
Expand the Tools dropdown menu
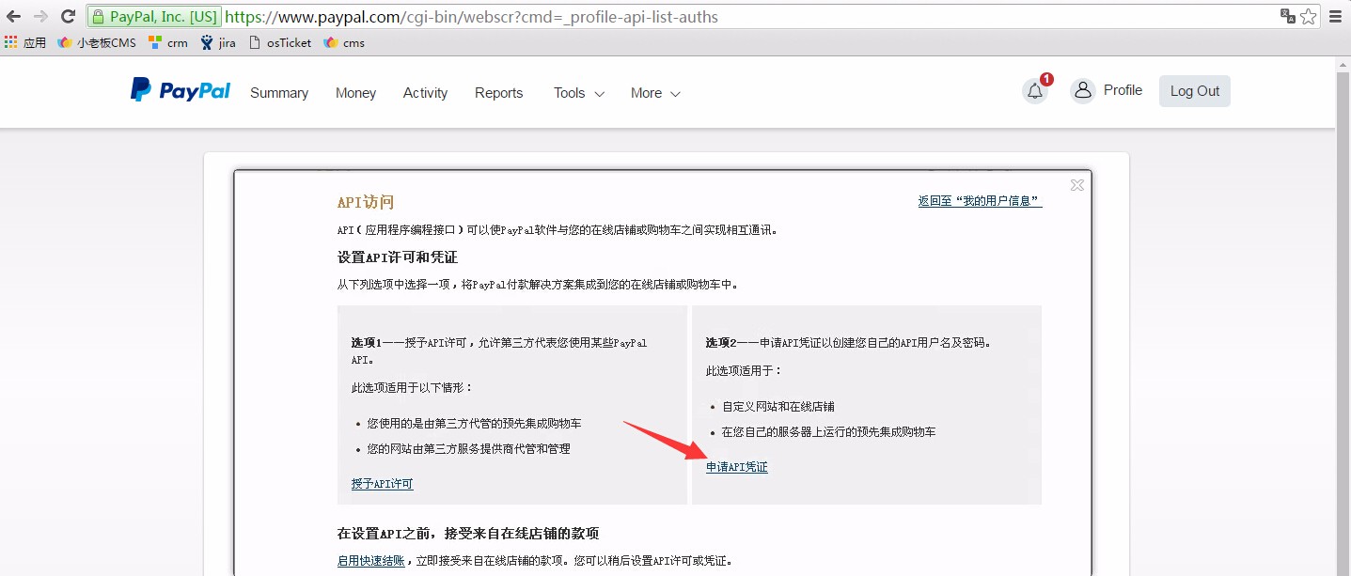(578, 93)
